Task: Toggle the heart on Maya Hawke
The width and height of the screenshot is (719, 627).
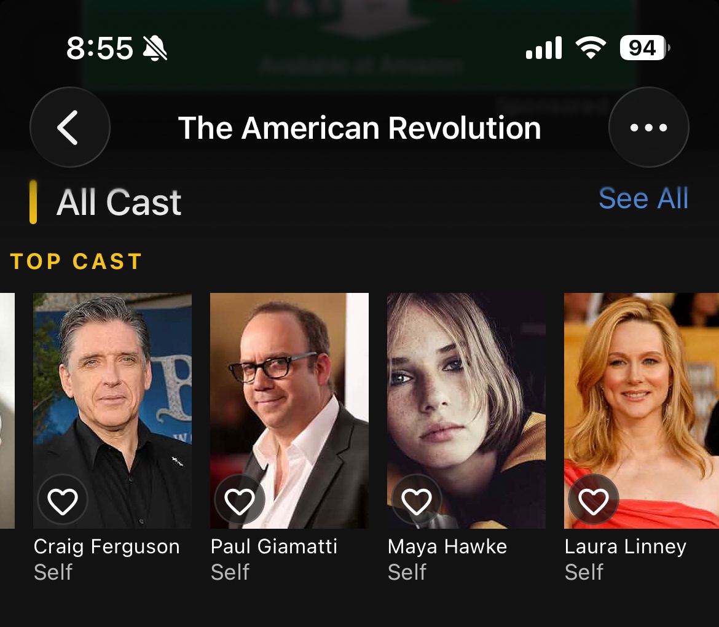Action: (417, 500)
